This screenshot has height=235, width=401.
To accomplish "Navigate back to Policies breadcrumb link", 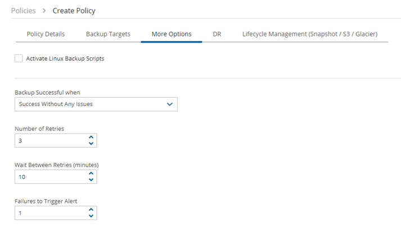I will click(x=23, y=11).
